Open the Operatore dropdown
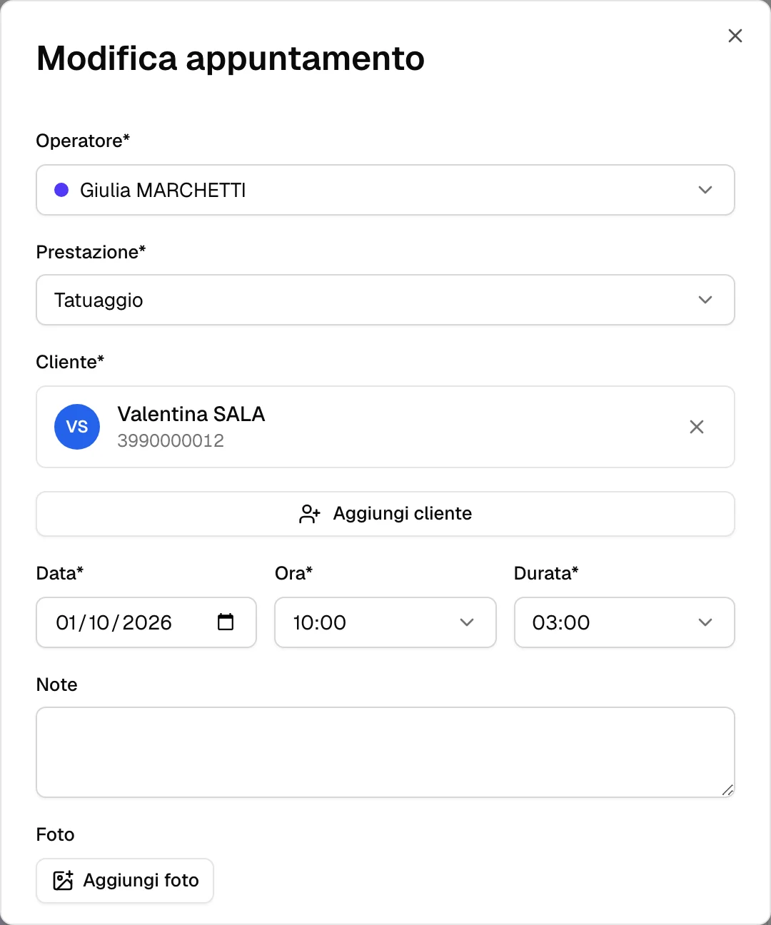The width and height of the screenshot is (771, 925). tap(385, 190)
